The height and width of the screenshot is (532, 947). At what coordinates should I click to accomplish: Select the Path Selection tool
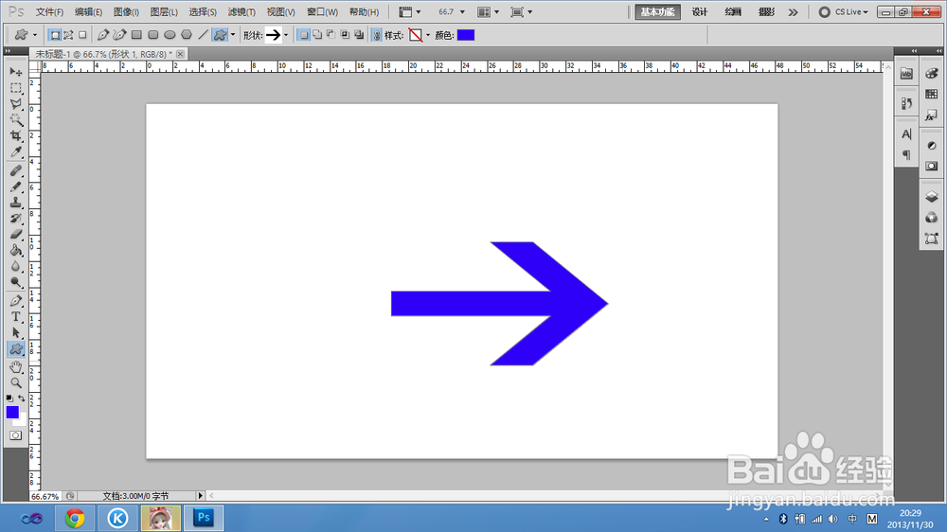[x=16, y=332]
